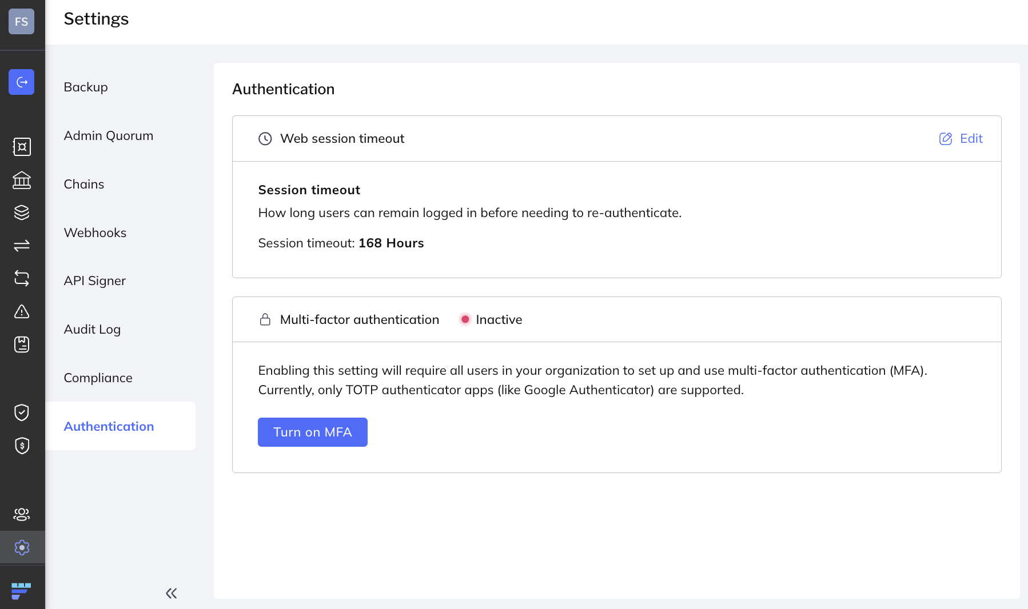This screenshot has height=609, width=1028.
Task: Collapse the settings menu with double chevron
Action: [x=171, y=594]
